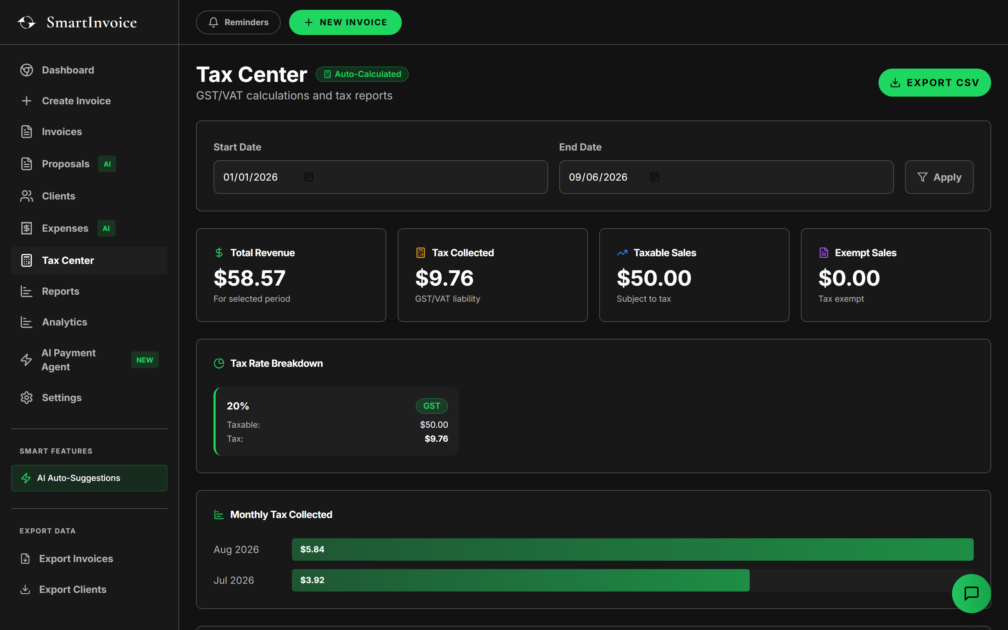Click the Reports chart icon
This screenshot has width=1008, height=630.
click(27, 291)
